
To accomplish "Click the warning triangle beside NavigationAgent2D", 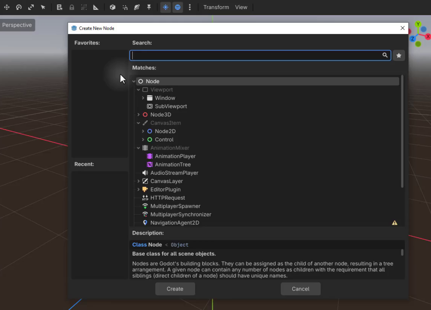I will [x=394, y=223].
